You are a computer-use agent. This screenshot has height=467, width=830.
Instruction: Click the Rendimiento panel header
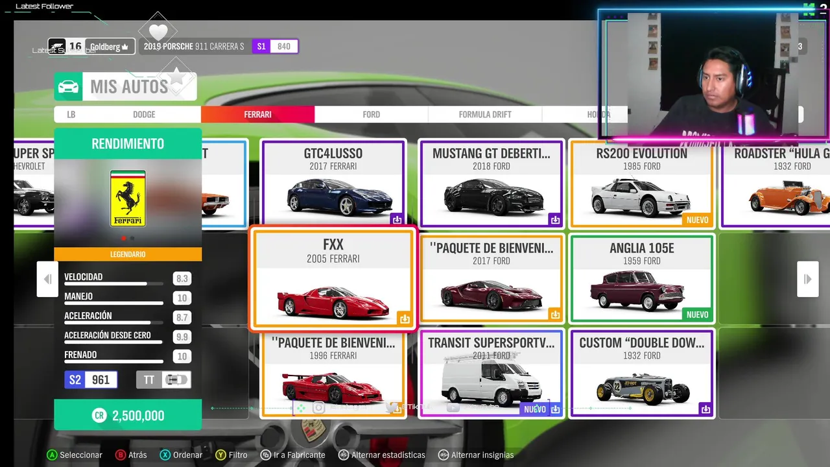tap(128, 143)
